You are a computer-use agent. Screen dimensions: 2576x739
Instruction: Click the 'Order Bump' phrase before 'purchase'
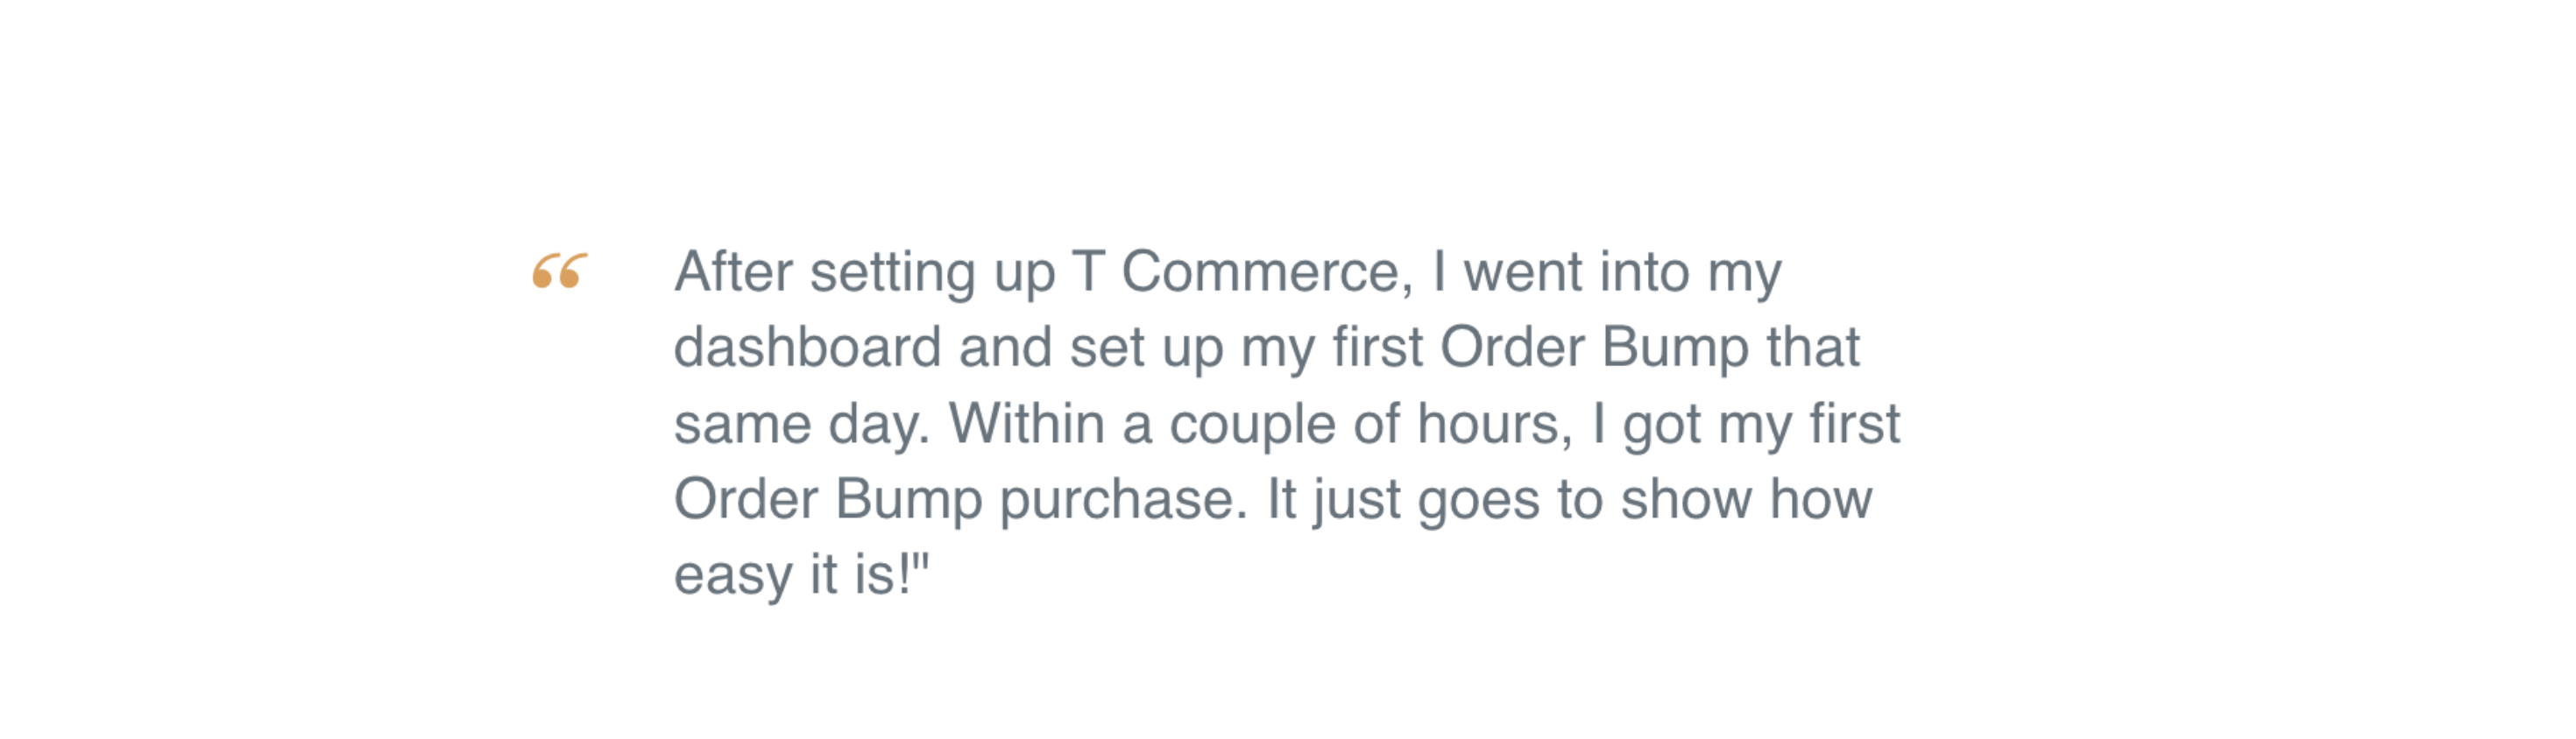pos(828,499)
